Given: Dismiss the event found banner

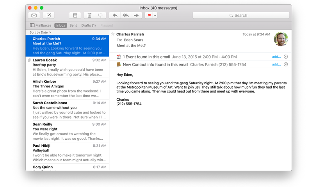Looking at the screenshot, I should (x=286, y=57).
